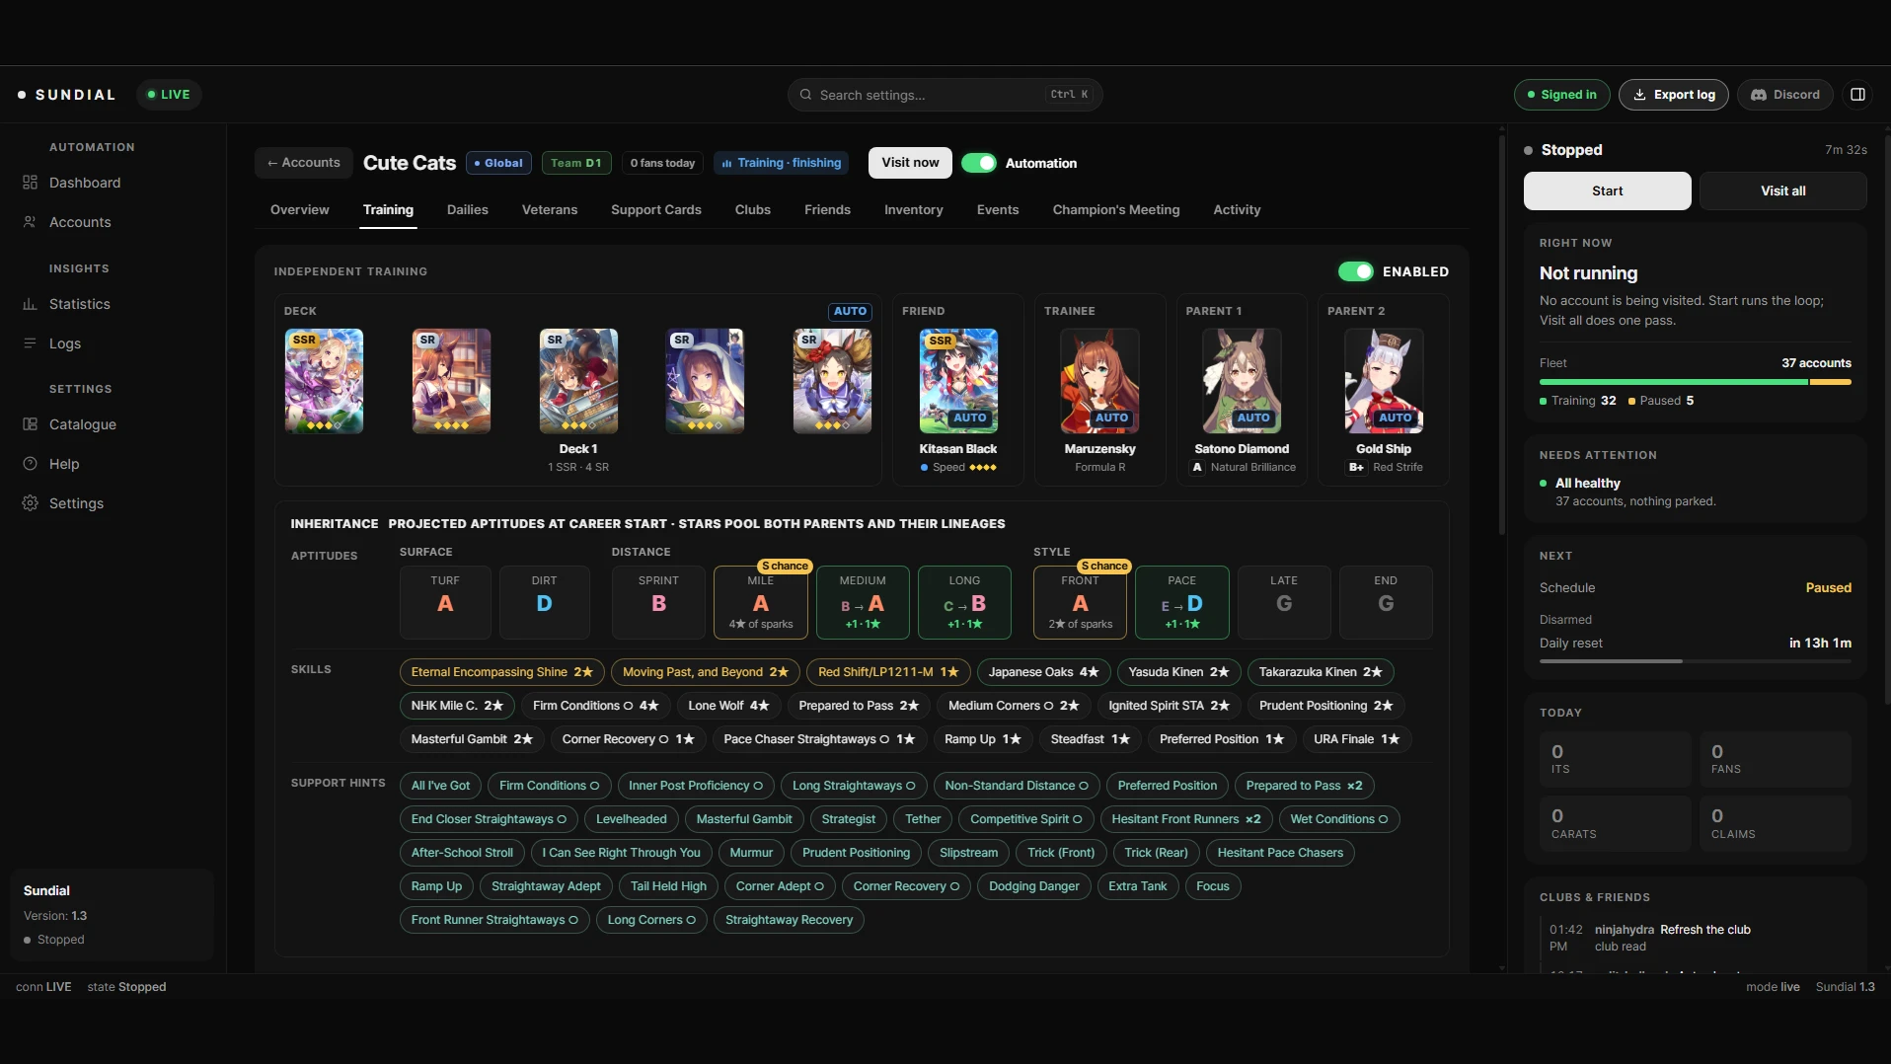Click the AUTO badge on the Deck
The width and height of the screenshot is (1891, 1064).
point(850,311)
